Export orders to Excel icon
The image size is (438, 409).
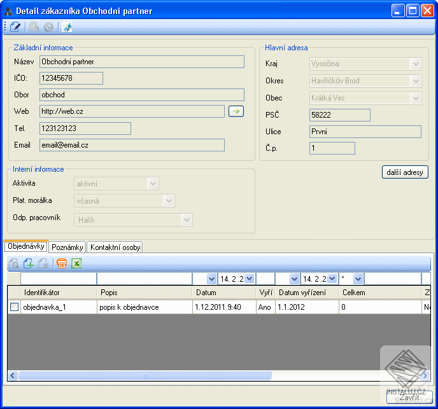pos(76,263)
